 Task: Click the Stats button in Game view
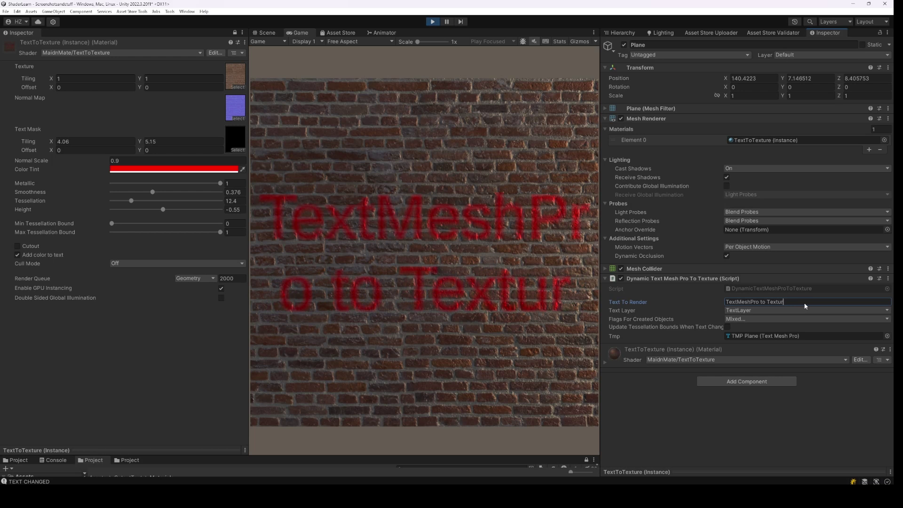559,41
